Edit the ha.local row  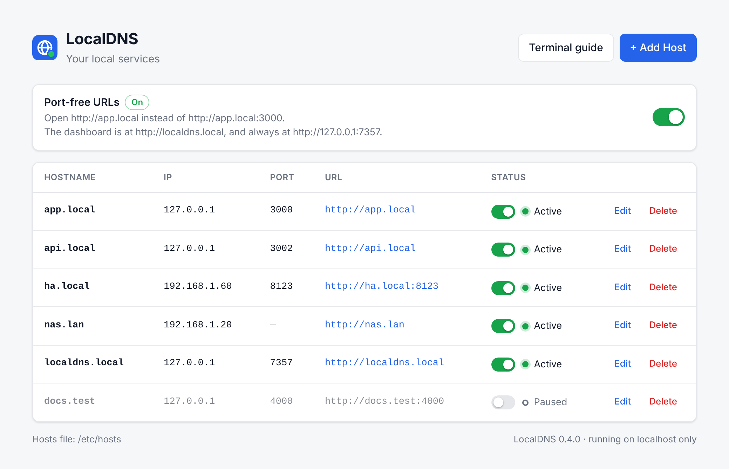(x=622, y=287)
